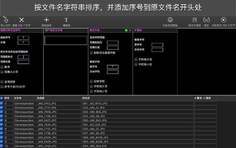
Task: Click the 添加选项 plus icon
Action: [x=46, y=20]
